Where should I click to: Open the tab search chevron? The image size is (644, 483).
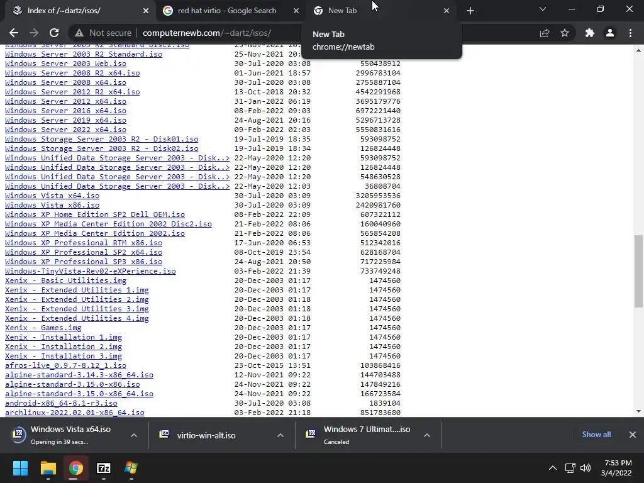coord(543,9)
